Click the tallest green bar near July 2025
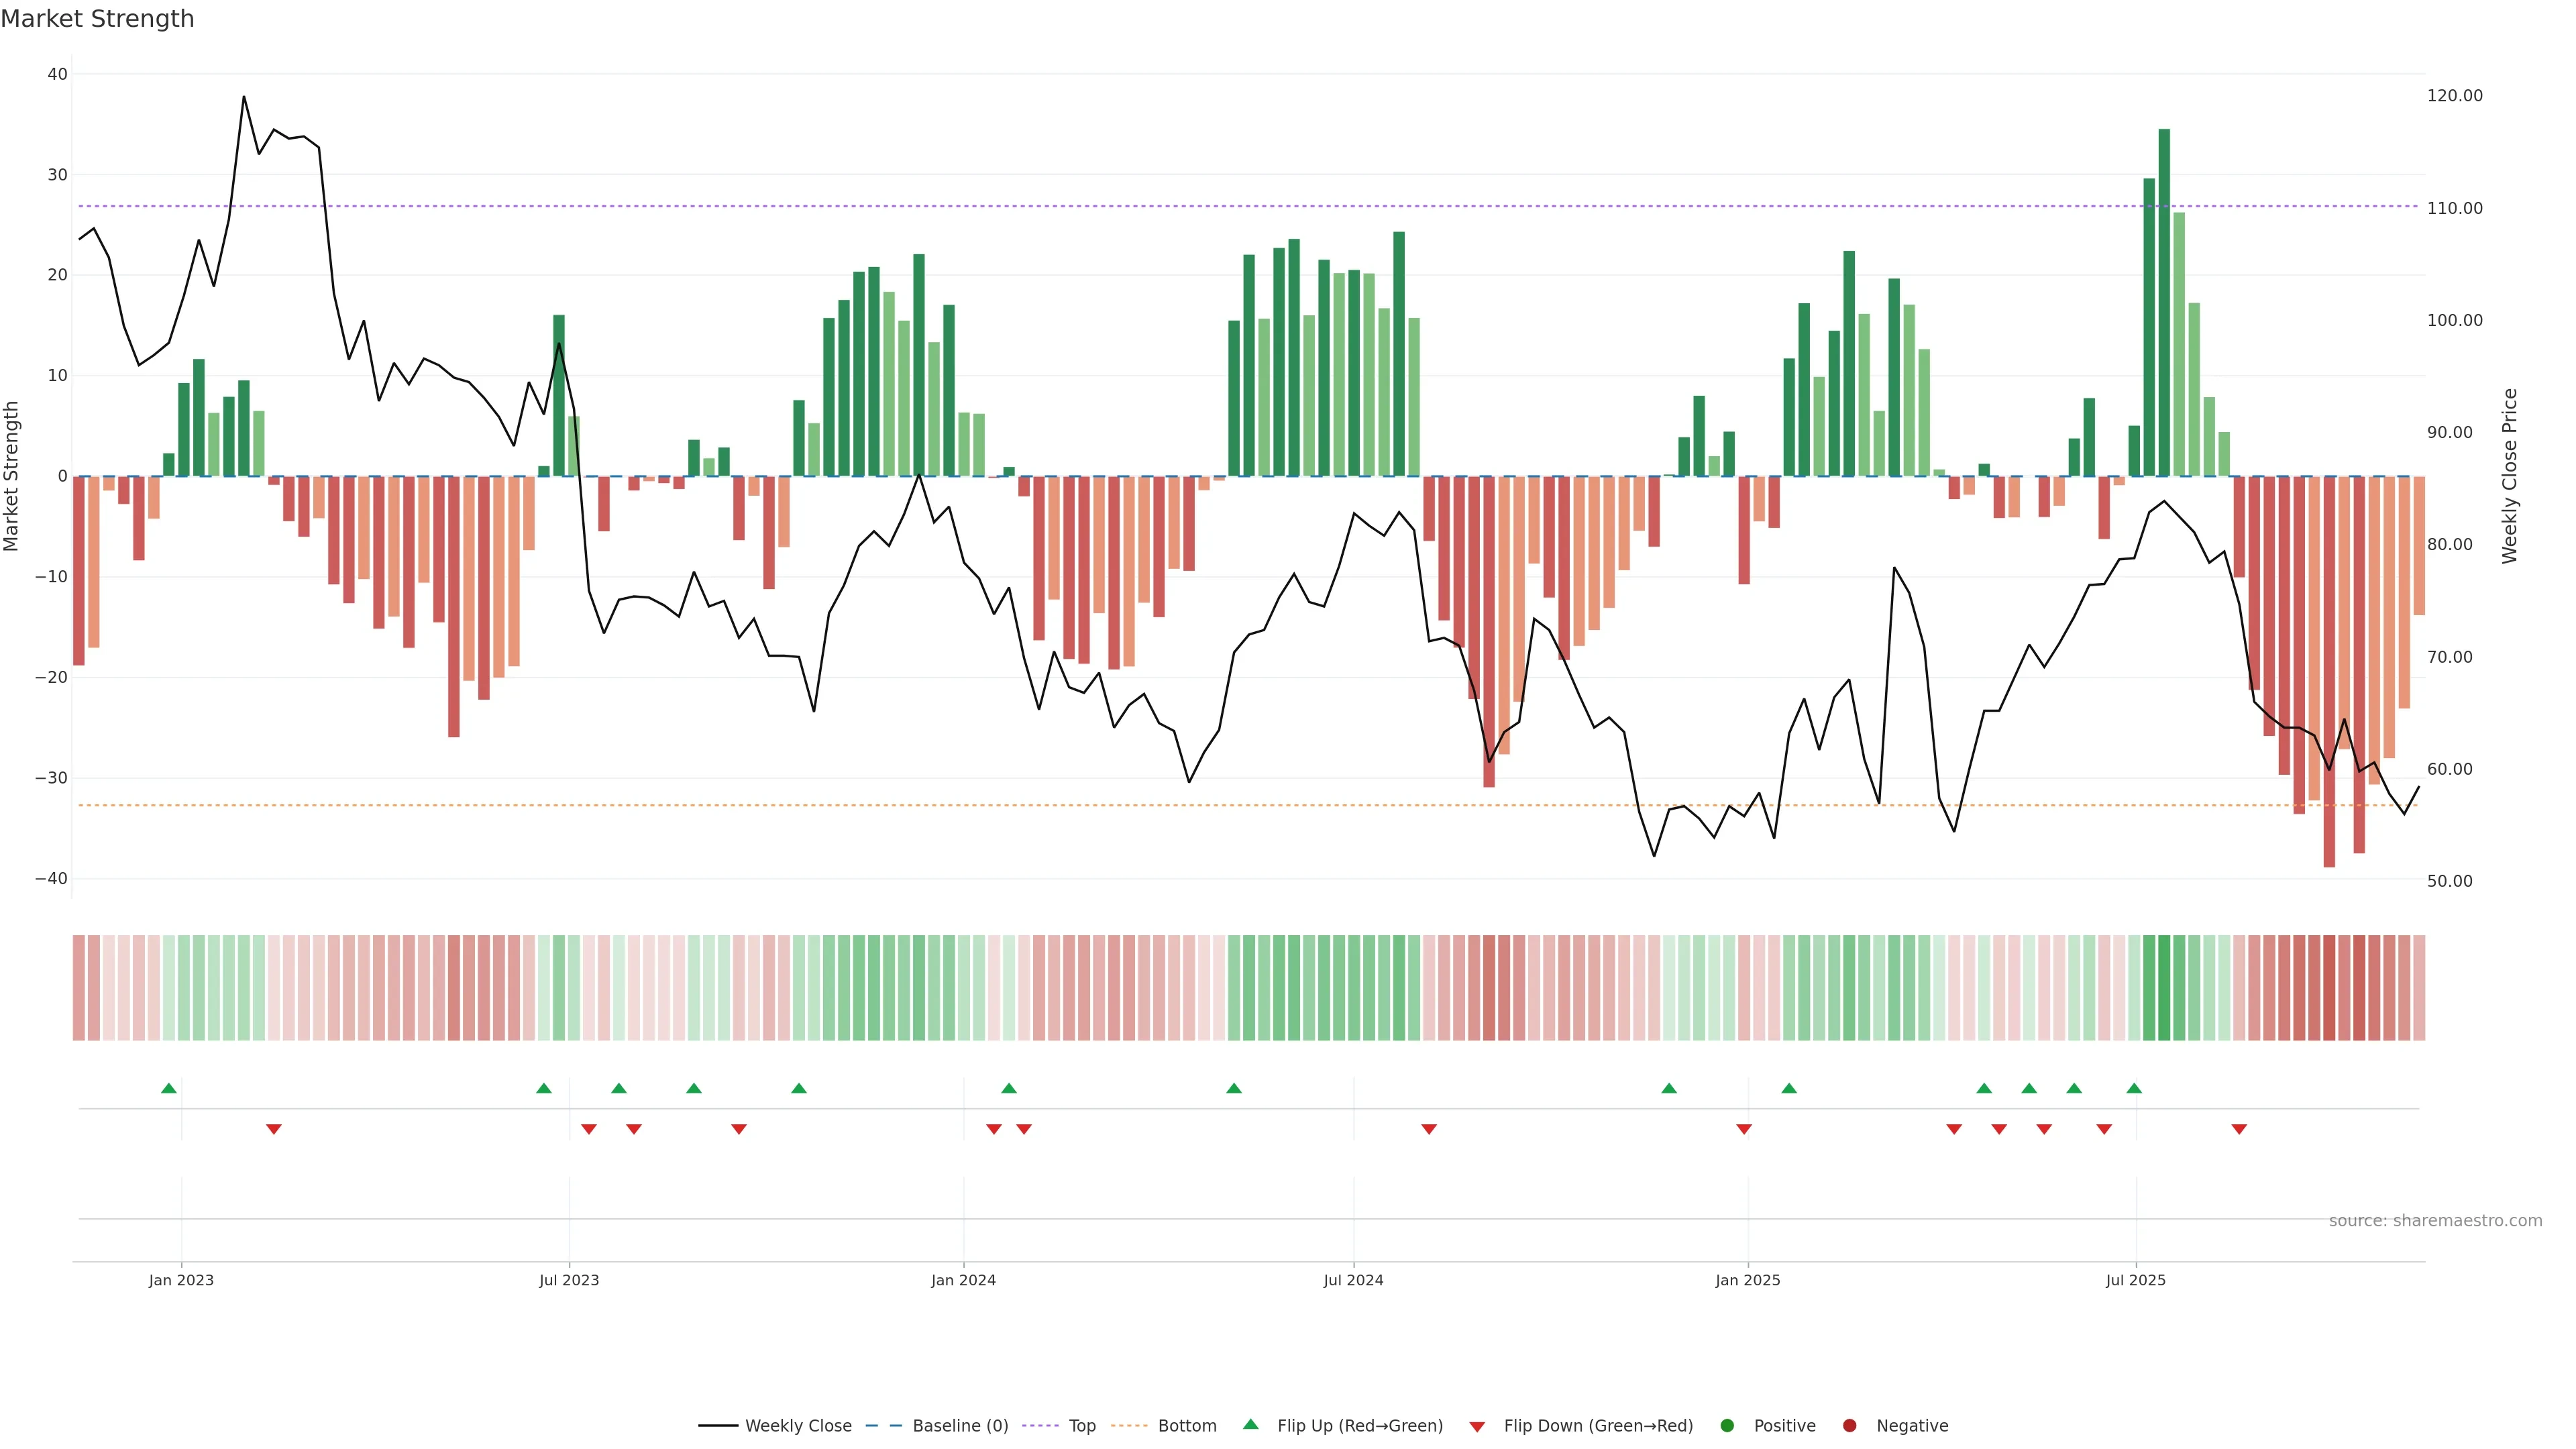This screenshot has height=1449, width=2576. (2164, 300)
